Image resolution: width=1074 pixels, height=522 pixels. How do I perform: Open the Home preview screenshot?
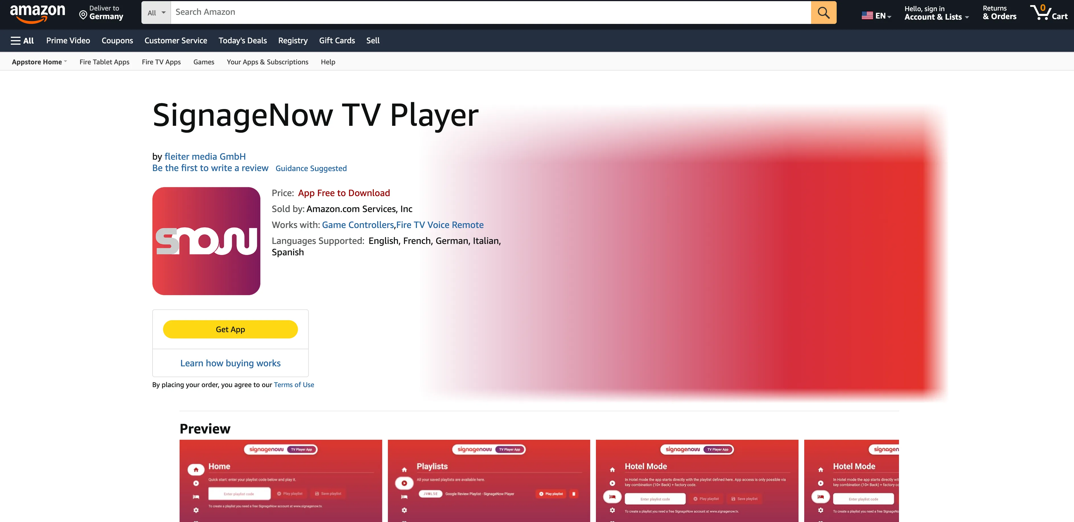(x=281, y=481)
